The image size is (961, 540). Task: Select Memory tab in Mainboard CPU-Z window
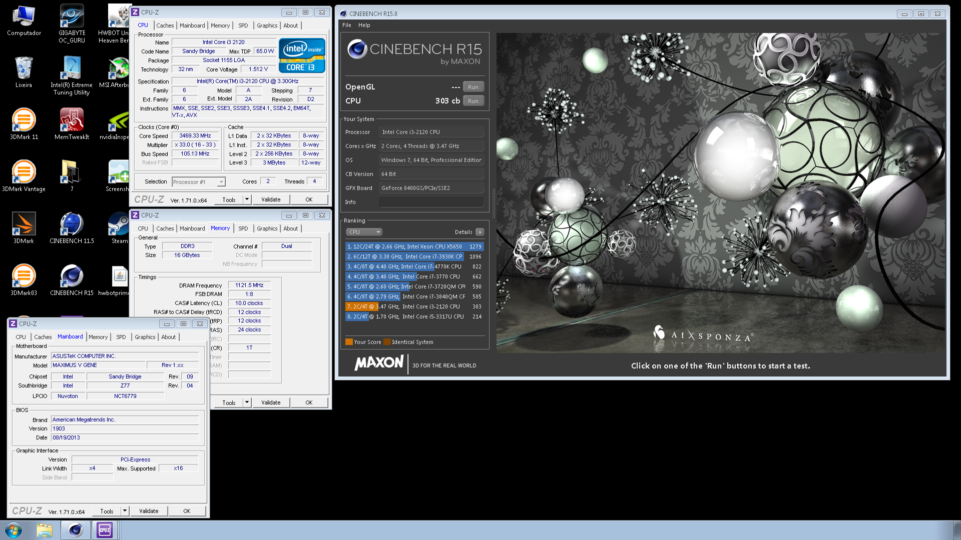pyautogui.click(x=98, y=337)
